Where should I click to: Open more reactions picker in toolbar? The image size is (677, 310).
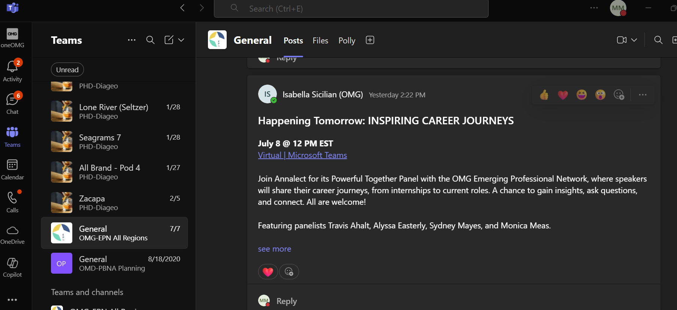click(x=619, y=95)
